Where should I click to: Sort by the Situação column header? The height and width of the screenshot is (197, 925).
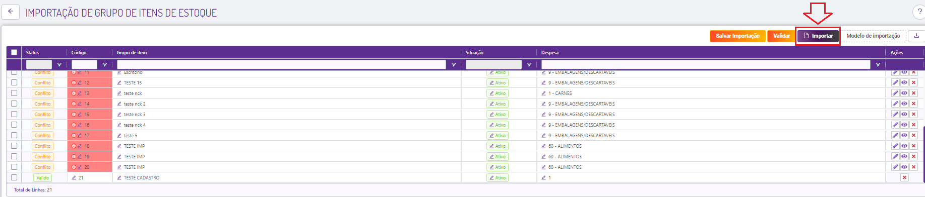(474, 52)
